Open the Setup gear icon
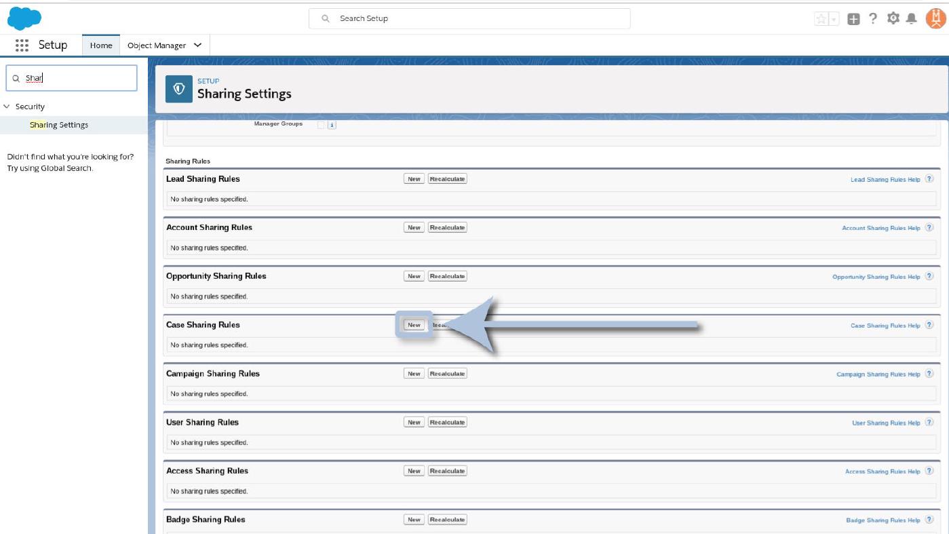949x534 pixels. pyautogui.click(x=893, y=19)
